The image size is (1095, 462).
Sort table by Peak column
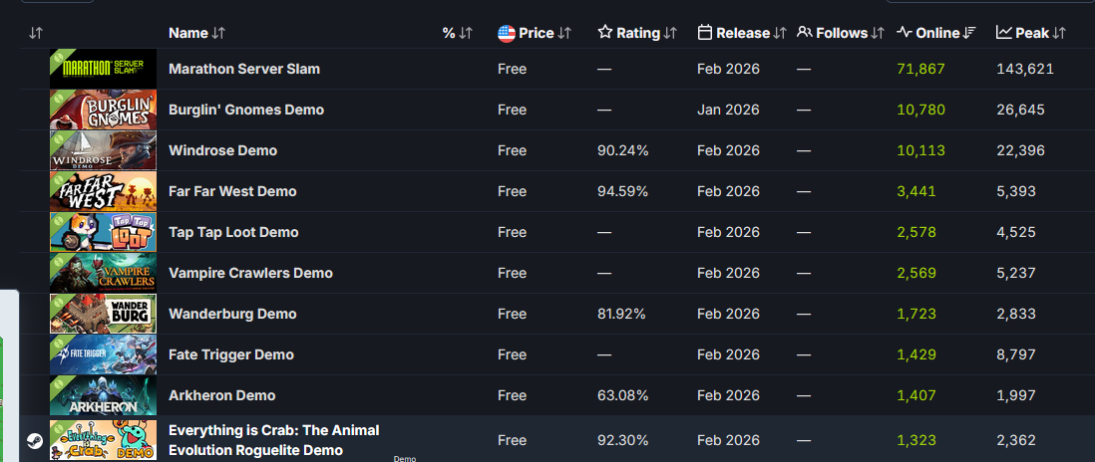1031,33
